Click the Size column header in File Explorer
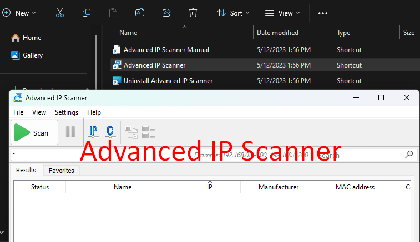Screen dimensions: 420x242 pos(409,33)
